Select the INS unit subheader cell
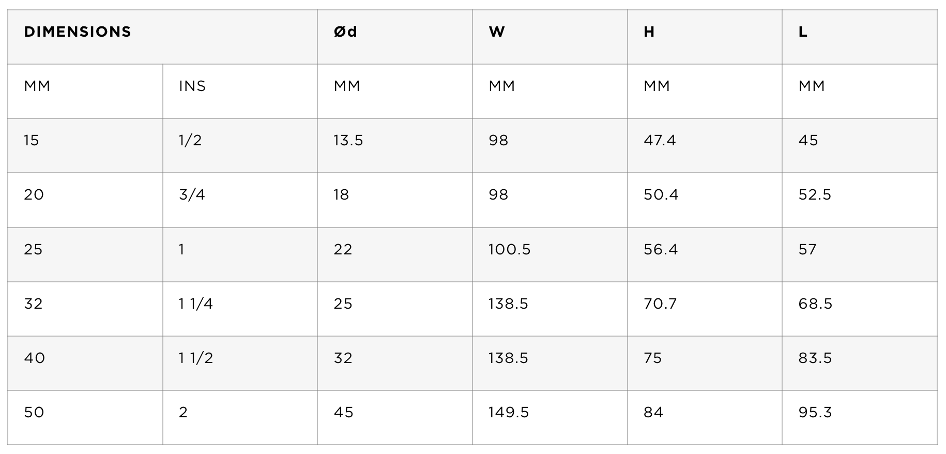 pyautogui.click(x=240, y=92)
